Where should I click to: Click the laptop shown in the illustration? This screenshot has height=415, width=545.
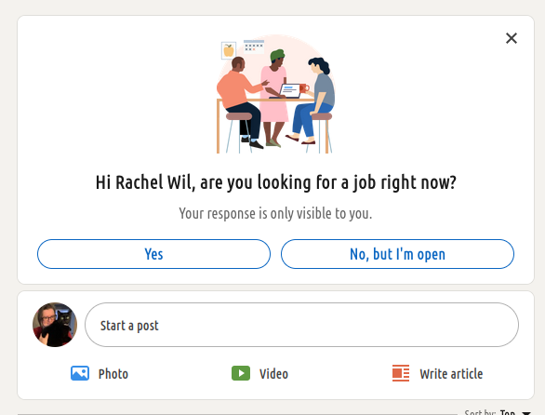[x=287, y=91]
